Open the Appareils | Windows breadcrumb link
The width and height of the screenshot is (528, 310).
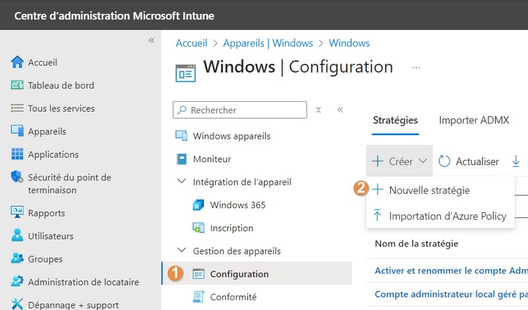click(x=267, y=43)
